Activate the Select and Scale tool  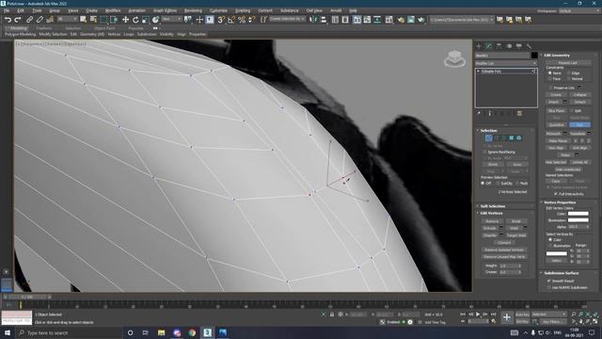pyautogui.click(x=146, y=20)
